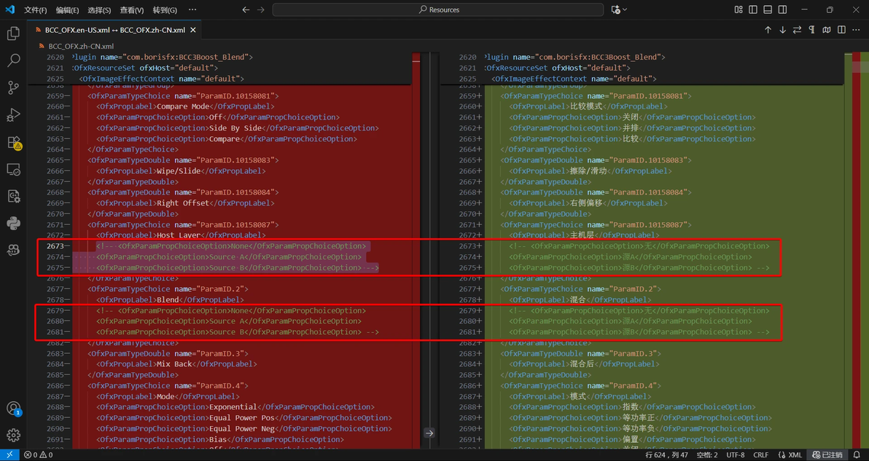Viewport: 869px width, 461px height.
Task: Open the more actions ellipsis in editor toolbar
Action: click(857, 30)
